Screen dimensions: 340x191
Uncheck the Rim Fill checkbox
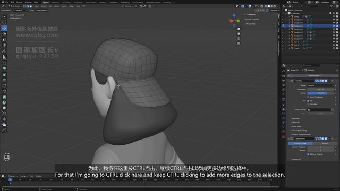pyautogui.click(x=308, y=101)
